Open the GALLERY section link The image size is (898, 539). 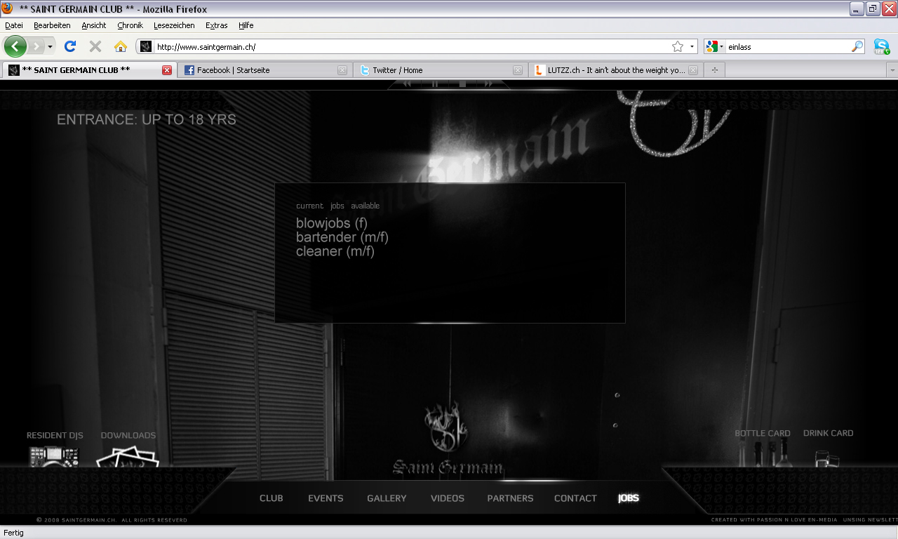click(387, 498)
